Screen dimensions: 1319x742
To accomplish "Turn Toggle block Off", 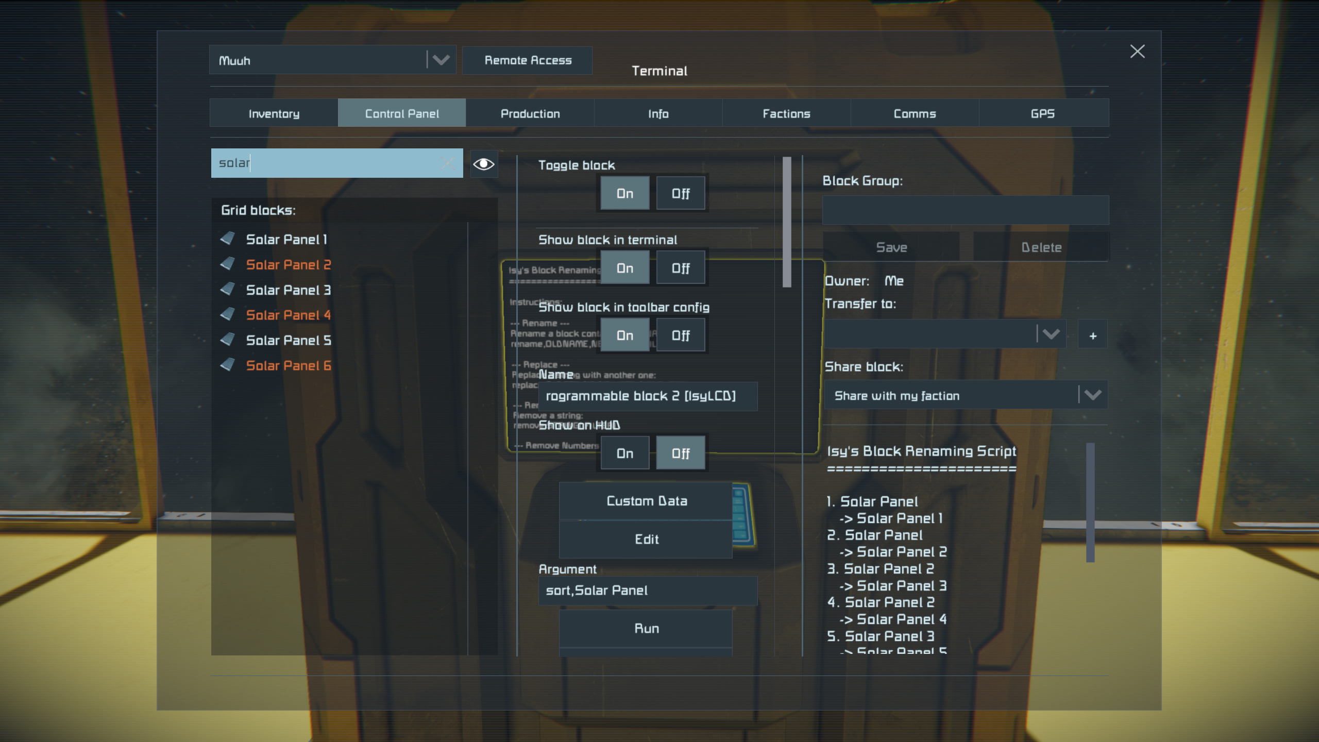I will (680, 194).
